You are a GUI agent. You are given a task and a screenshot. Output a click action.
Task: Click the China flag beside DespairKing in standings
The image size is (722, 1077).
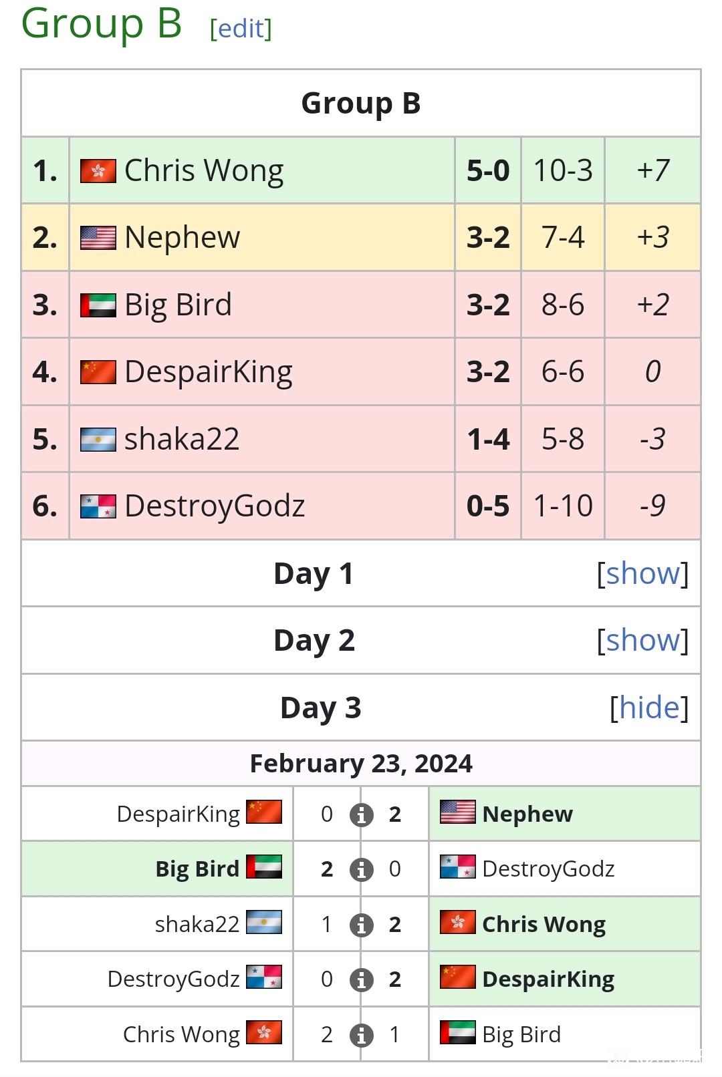pos(98,372)
